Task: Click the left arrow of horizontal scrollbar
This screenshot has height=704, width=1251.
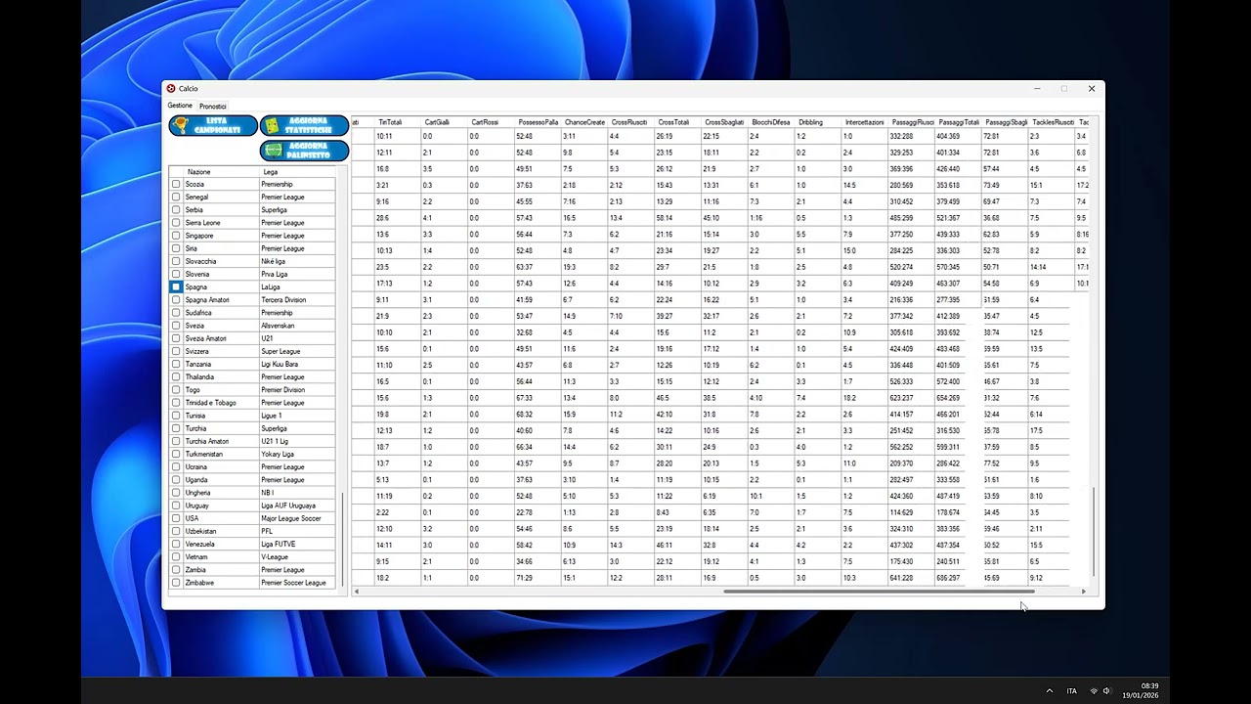Action: tap(357, 592)
